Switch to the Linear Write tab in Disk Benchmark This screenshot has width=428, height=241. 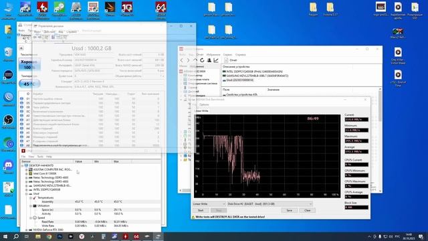pyautogui.click(x=201, y=111)
